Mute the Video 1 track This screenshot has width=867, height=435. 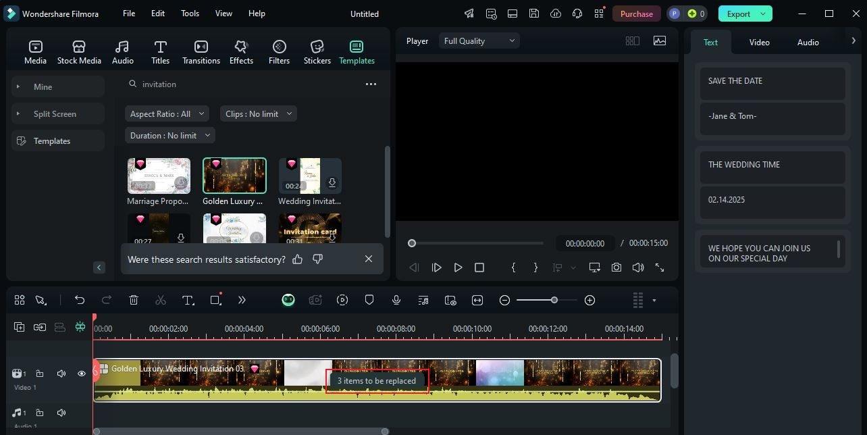[x=61, y=374]
